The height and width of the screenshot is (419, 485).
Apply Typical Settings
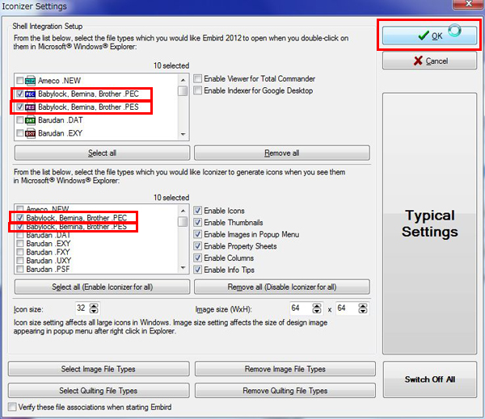pyautogui.click(x=430, y=224)
